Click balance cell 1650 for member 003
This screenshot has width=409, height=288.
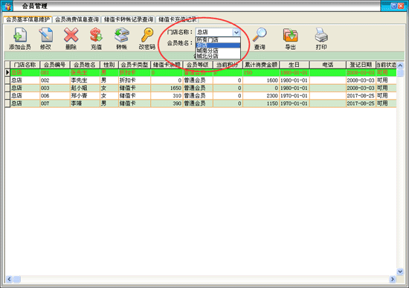point(167,88)
